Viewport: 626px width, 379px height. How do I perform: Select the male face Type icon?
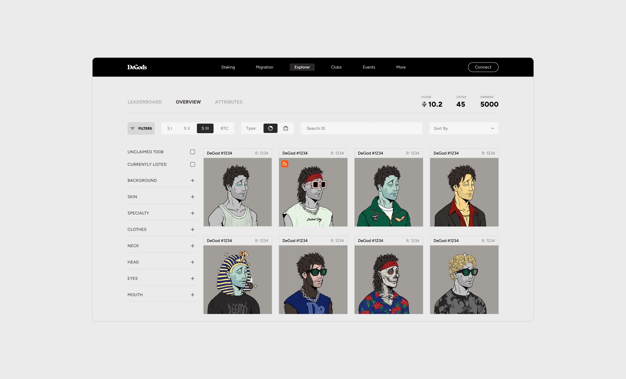pos(270,128)
